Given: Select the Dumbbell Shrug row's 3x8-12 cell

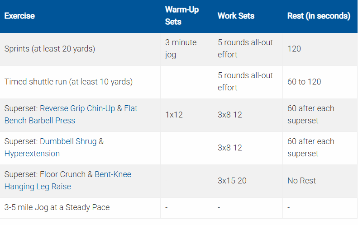Looking at the screenshot, I should point(230,148).
